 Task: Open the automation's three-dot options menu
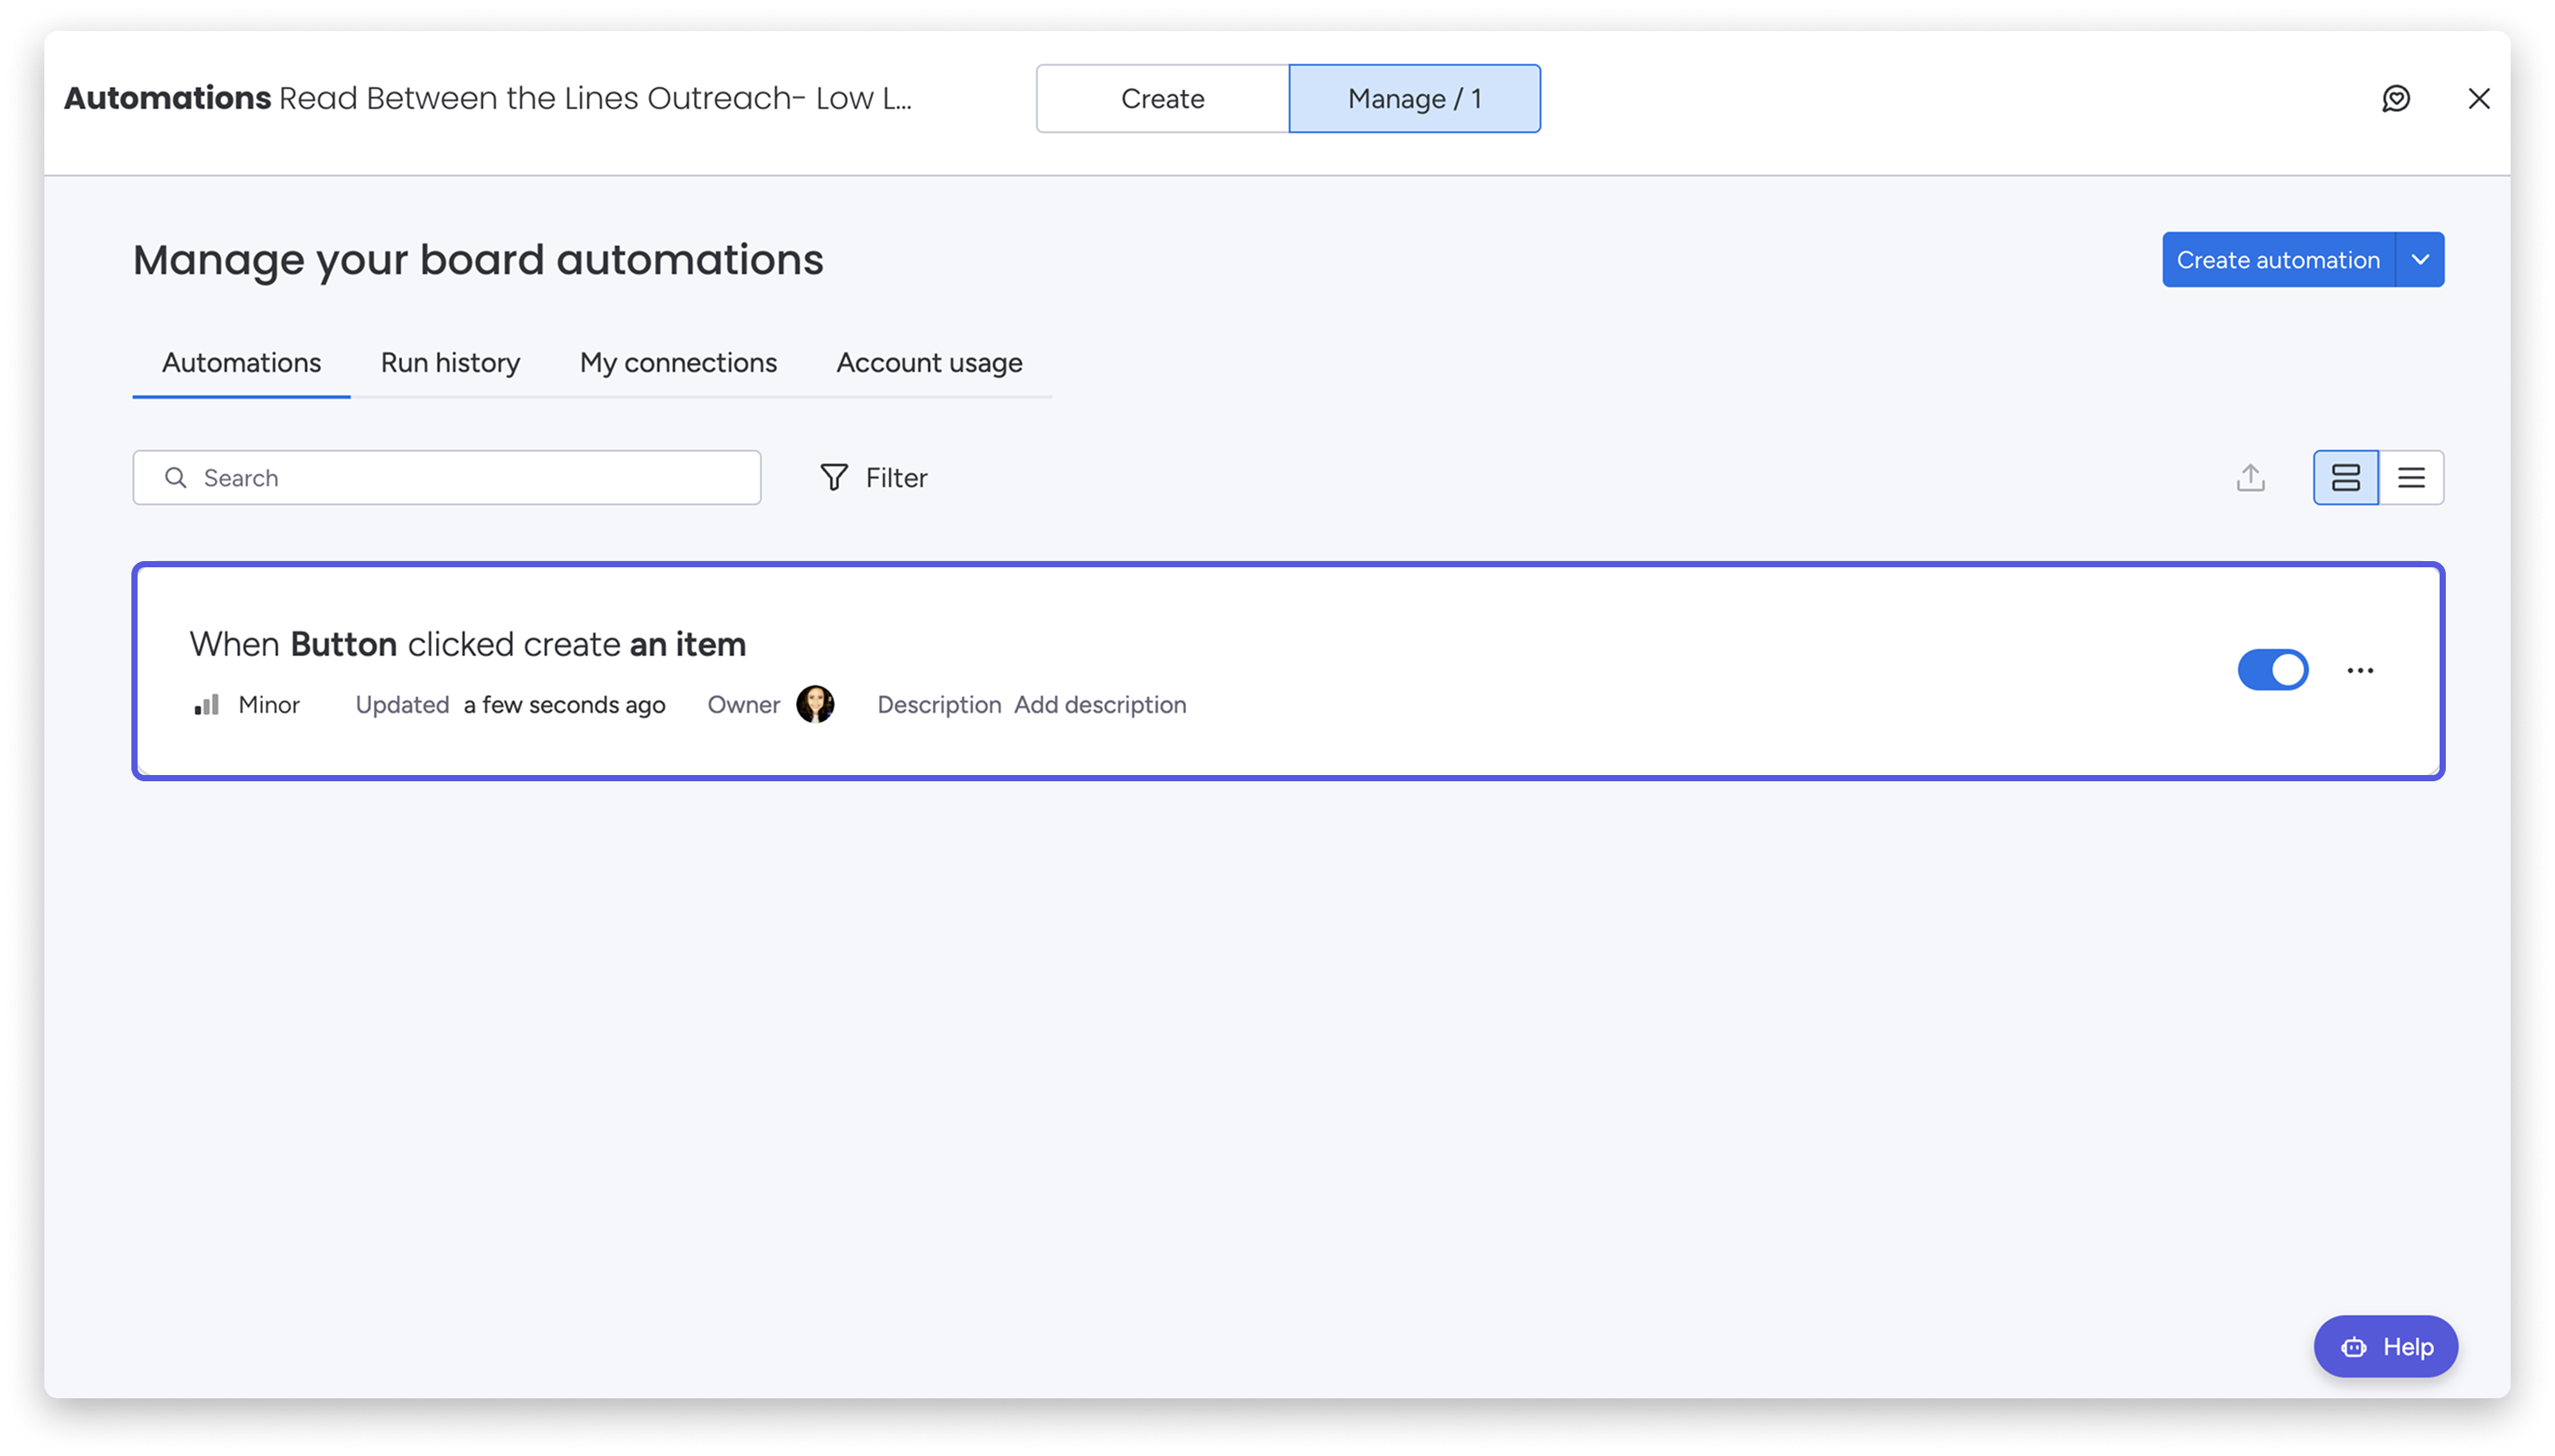pos(2360,670)
